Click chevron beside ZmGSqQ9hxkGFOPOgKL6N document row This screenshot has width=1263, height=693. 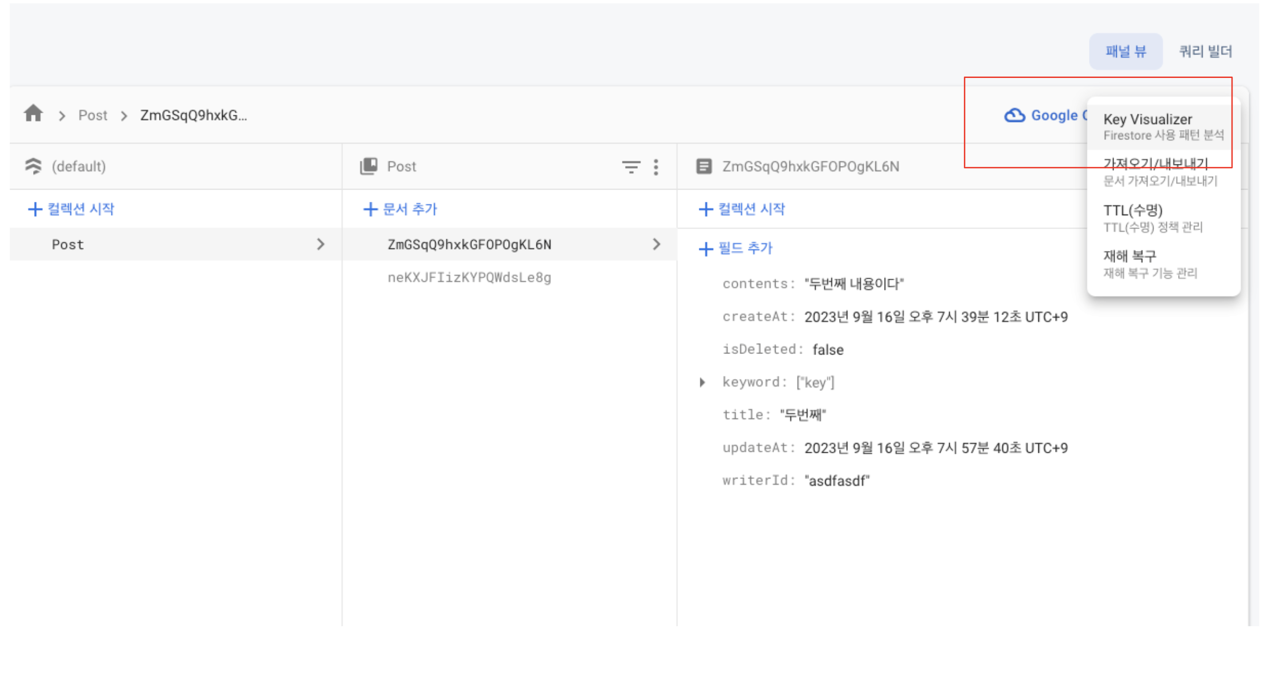(x=657, y=245)
